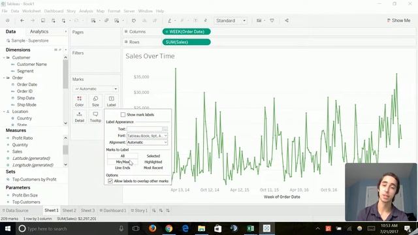
Task: Click the Swap rows and columns icon
Action: point(134,20)
